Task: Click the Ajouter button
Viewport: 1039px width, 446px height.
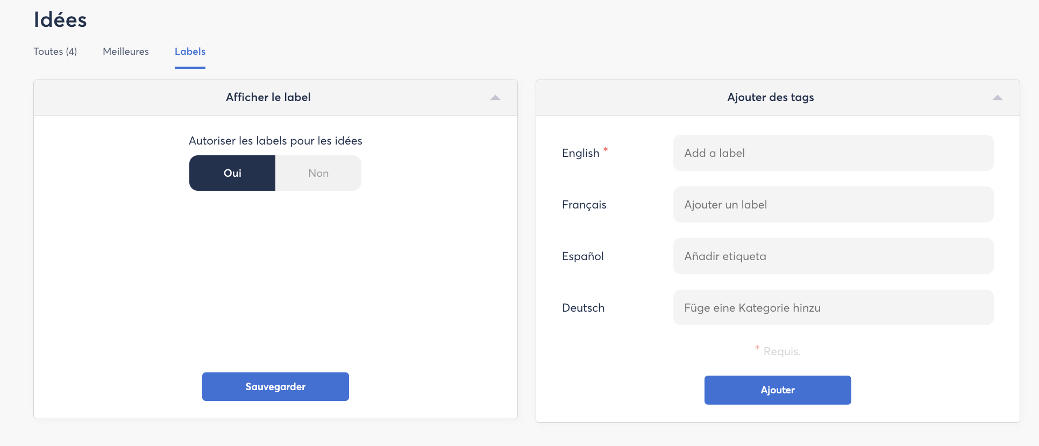Action: coord(778,390)
